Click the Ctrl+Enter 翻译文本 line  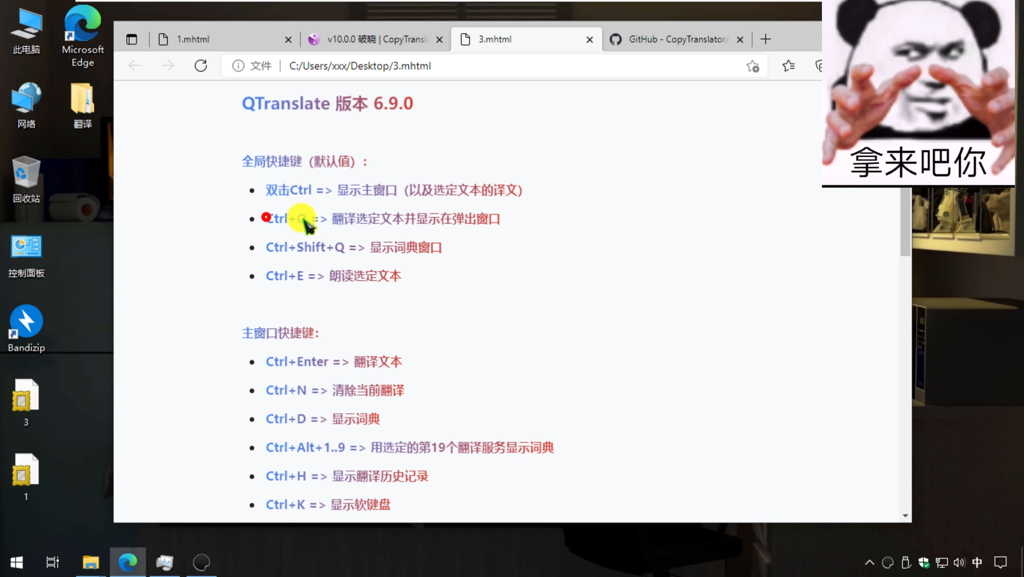coord(334,362)
